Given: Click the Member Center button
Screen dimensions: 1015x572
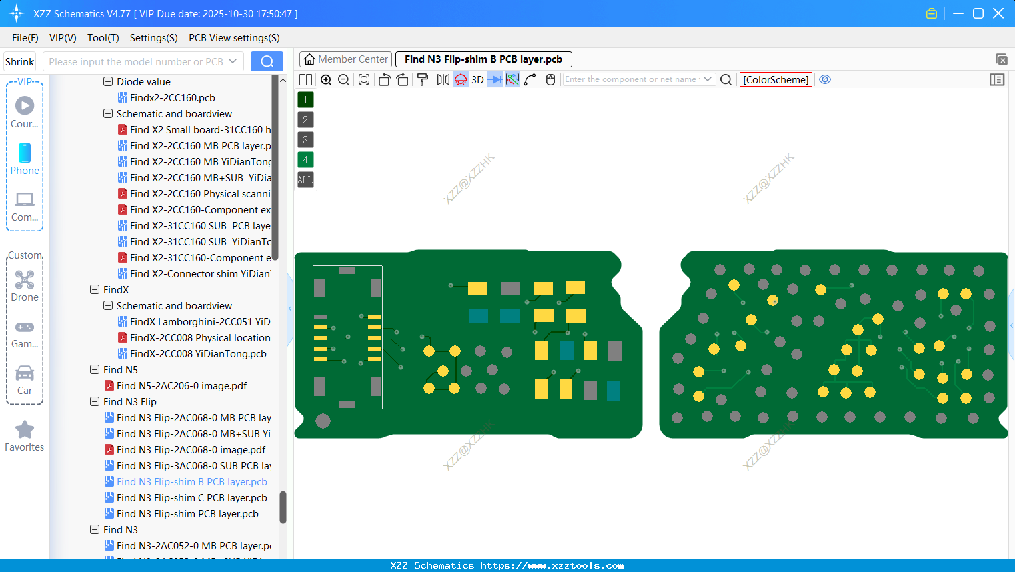Looking at the screenshot, I should (x=345, y=59).
